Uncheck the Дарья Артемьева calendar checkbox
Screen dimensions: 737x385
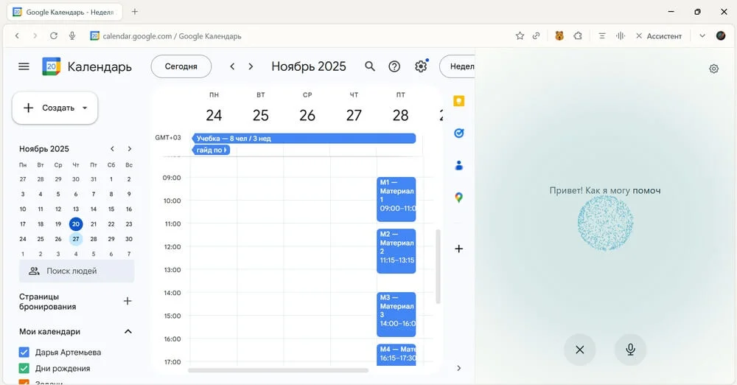tap(24, 353)
